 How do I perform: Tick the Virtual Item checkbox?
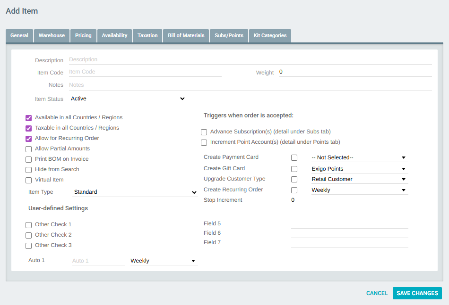[29, 180]
